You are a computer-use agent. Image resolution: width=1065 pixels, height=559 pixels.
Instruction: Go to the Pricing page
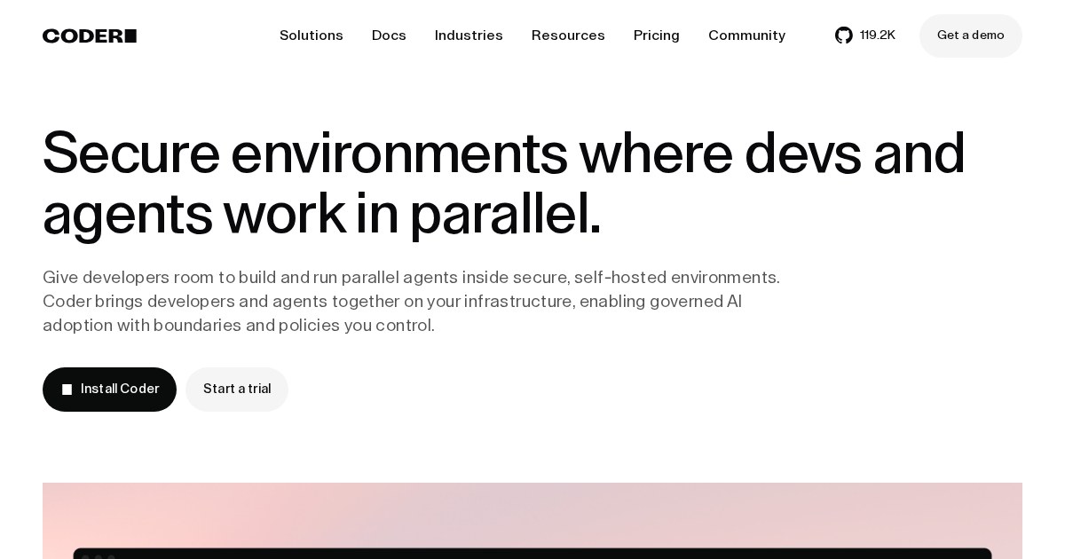tap(657, 35)
